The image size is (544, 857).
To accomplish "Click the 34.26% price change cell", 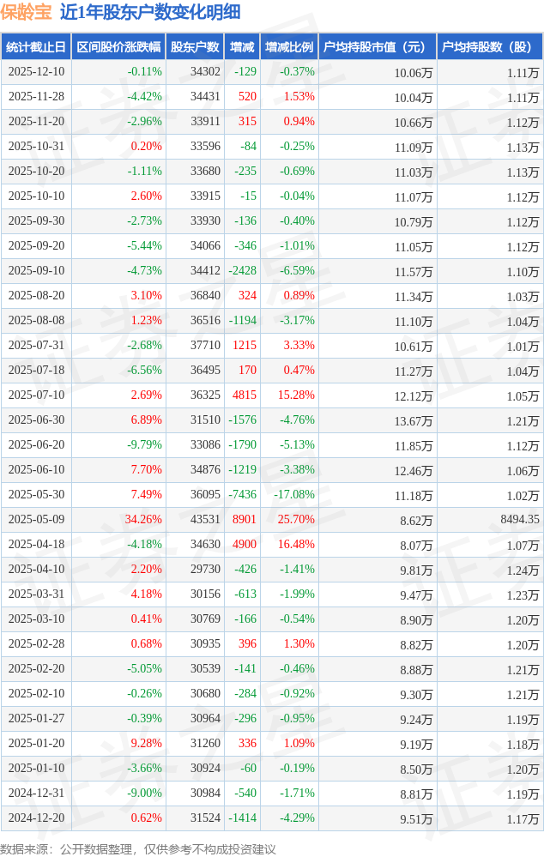I will [143, 520].
